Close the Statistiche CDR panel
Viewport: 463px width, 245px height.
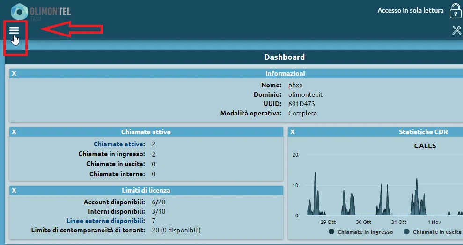[x=293, y=132]
